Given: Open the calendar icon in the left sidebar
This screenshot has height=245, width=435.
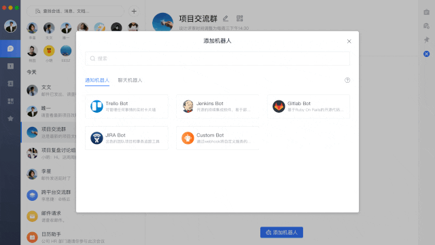Looking at the screenshot, I should tap(10, 67).
